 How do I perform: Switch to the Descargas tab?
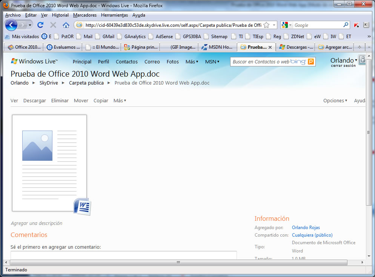click(296, 47)
